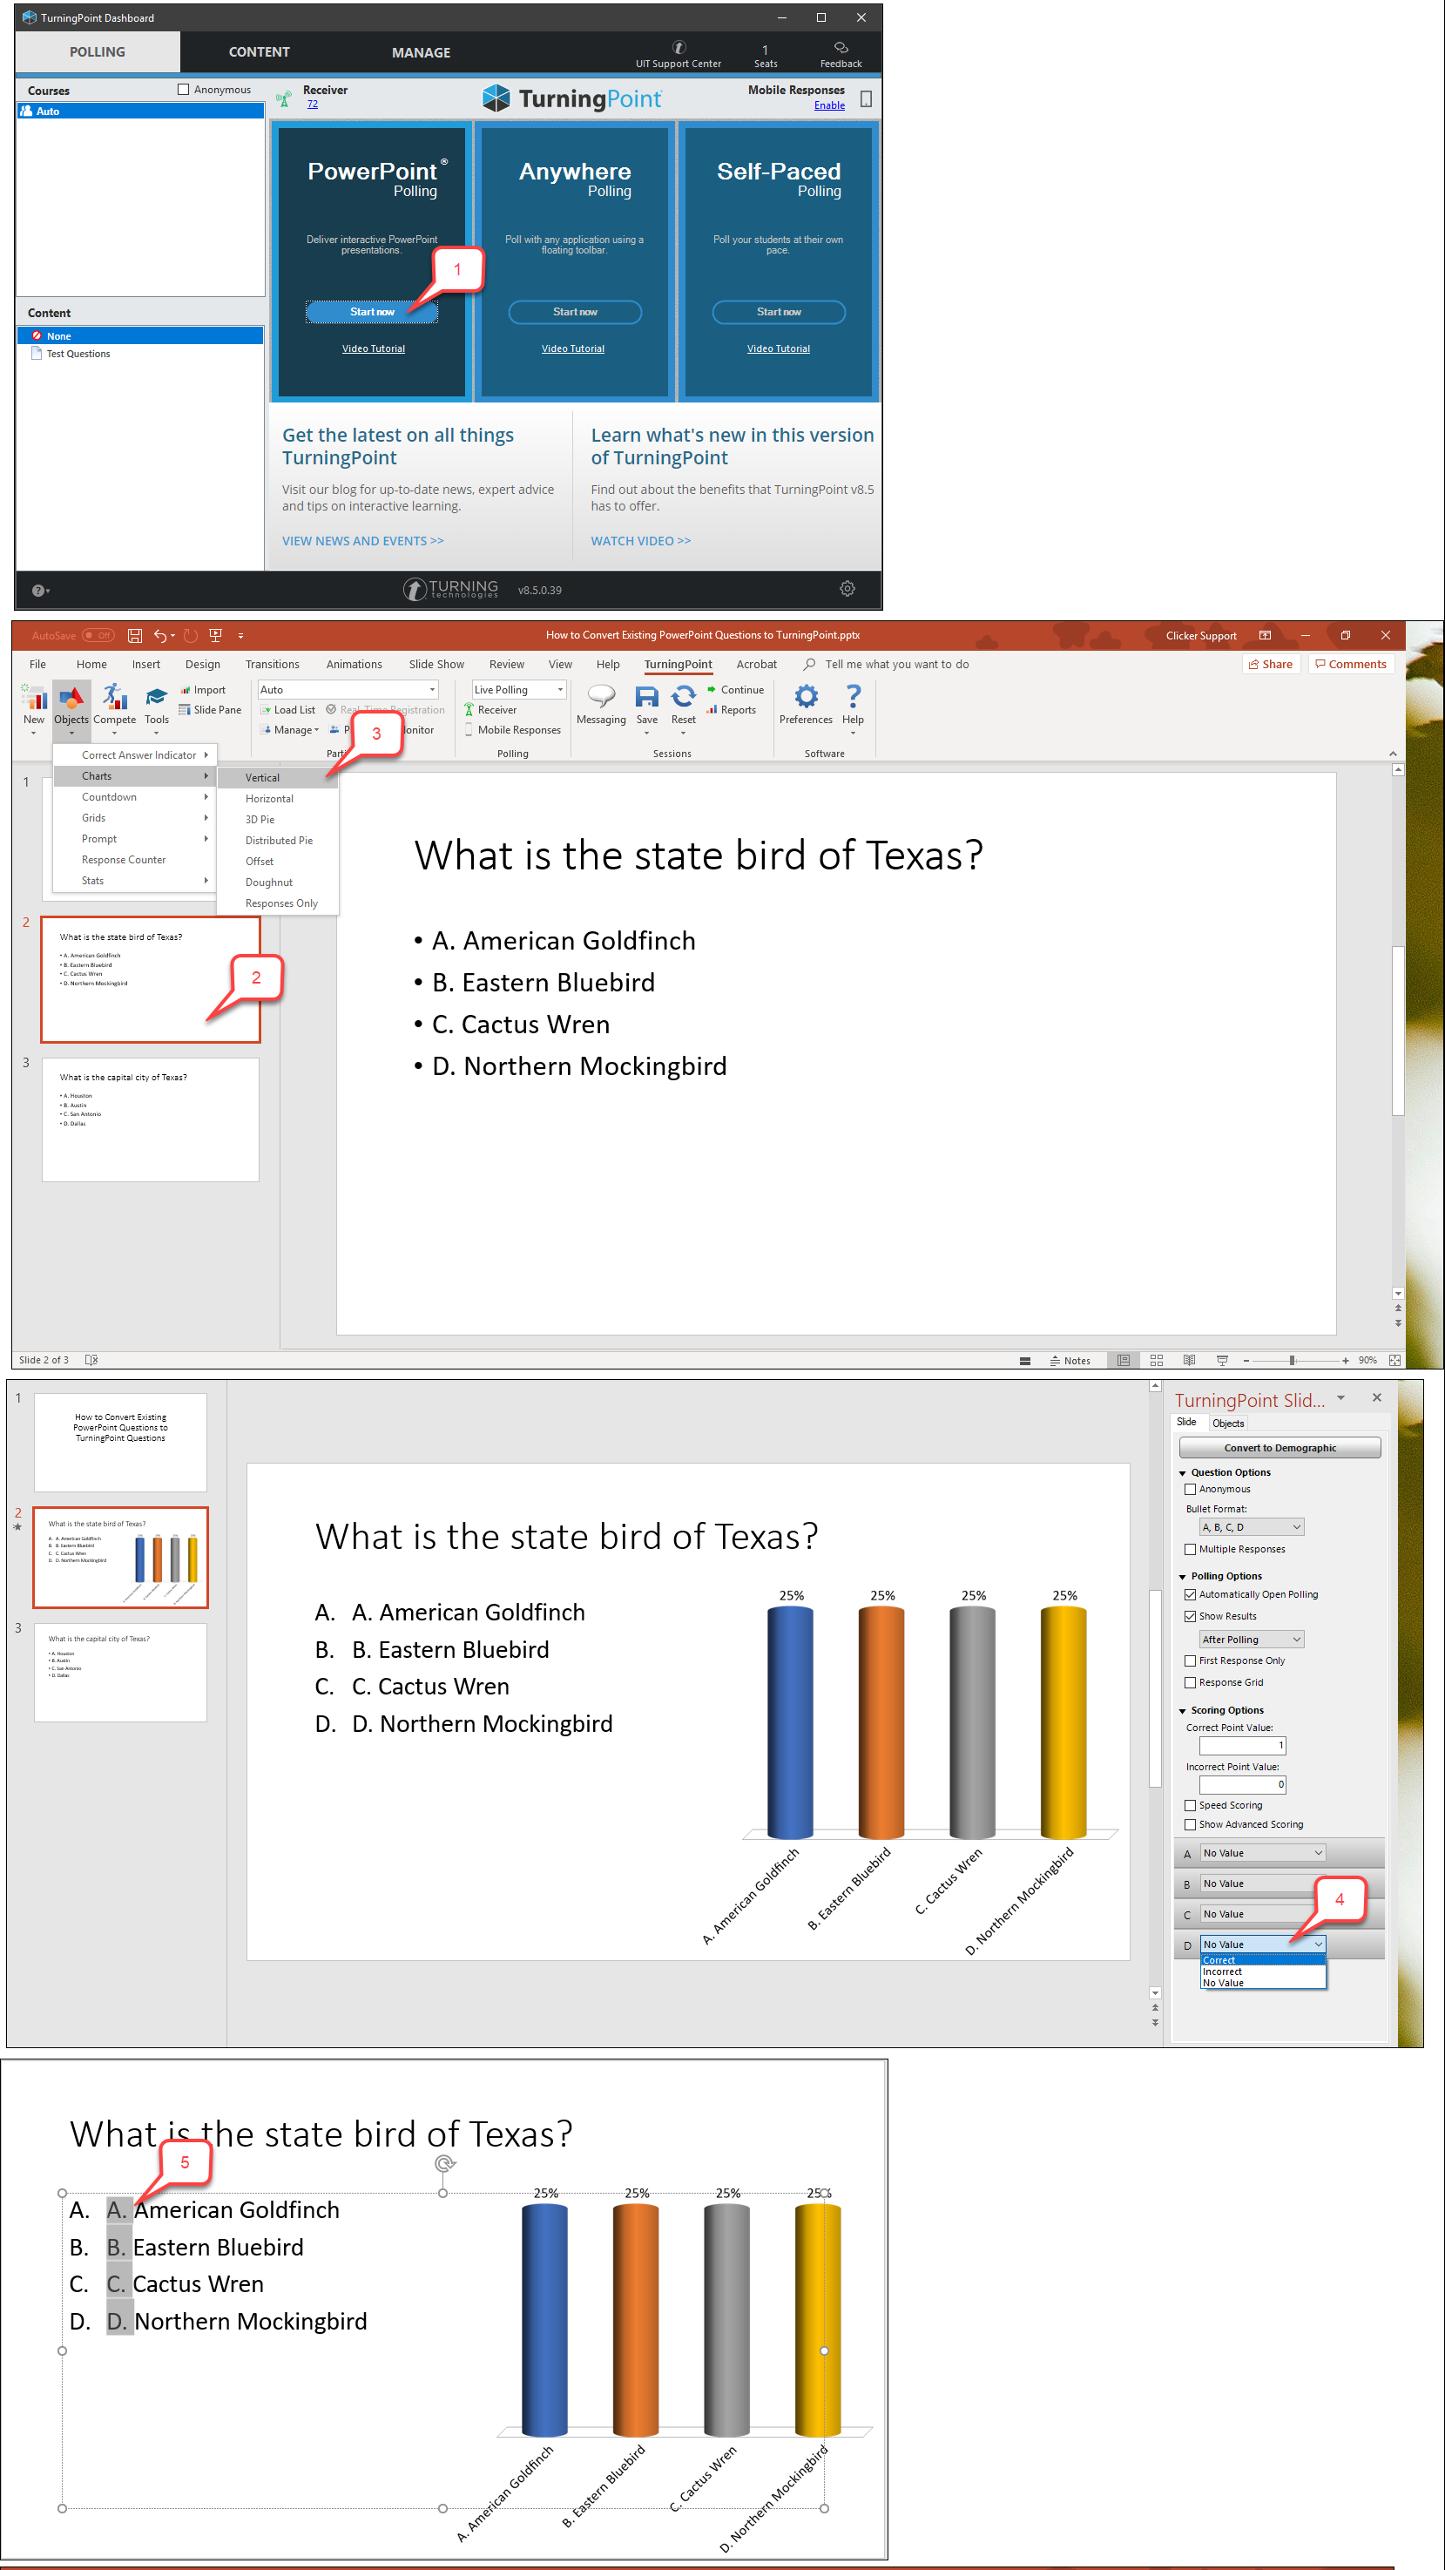Image resolution: width=1445 pixels, height=2570 pixels.
Task: Click the Reading View status bar icon
Action: pos(1189,1360)
